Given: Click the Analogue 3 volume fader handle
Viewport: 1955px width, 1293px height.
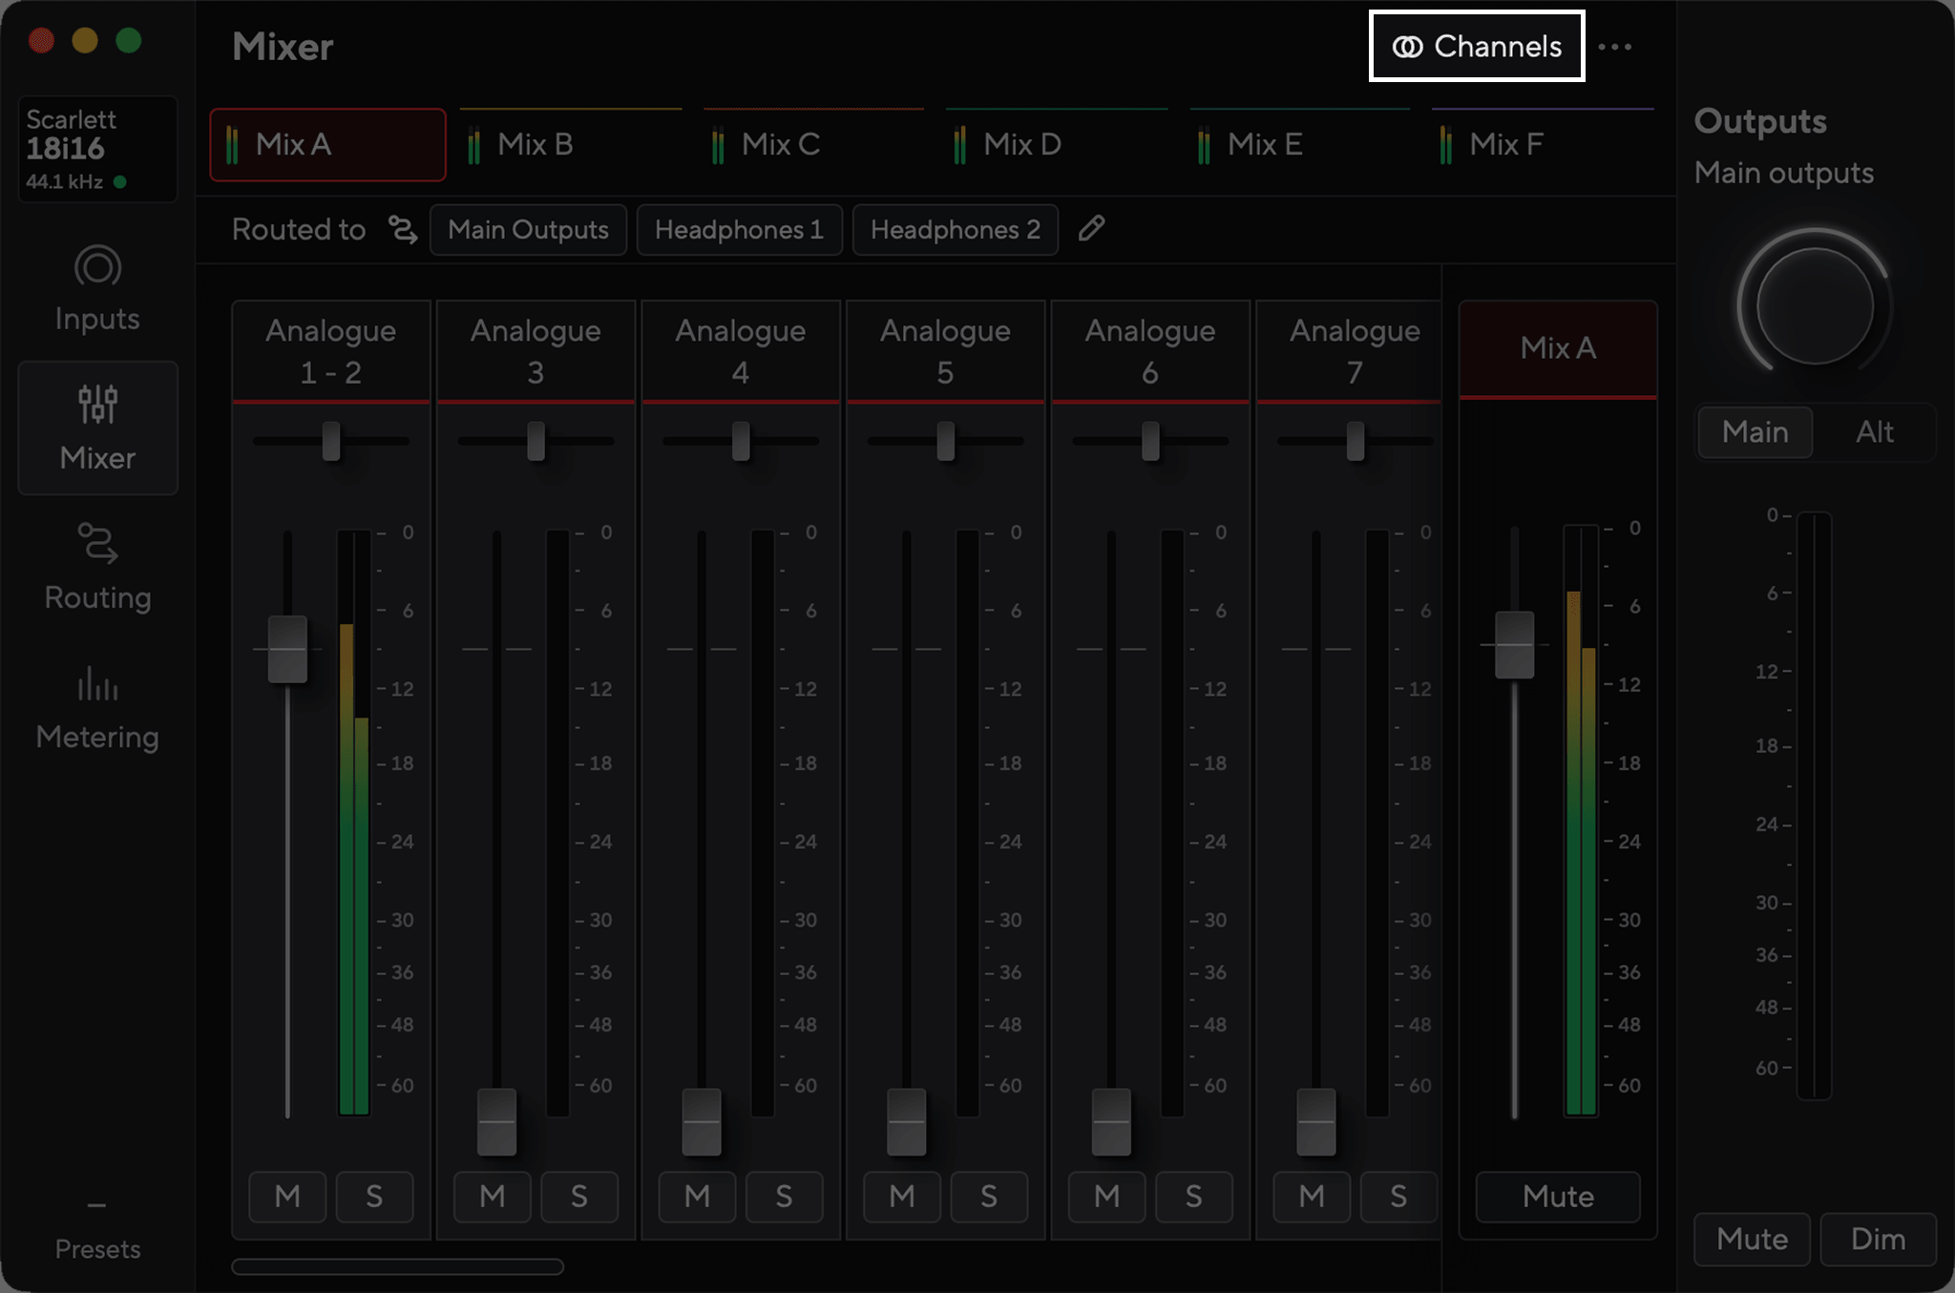Looking at the screenshot, I should click(x=496, y=1121).
